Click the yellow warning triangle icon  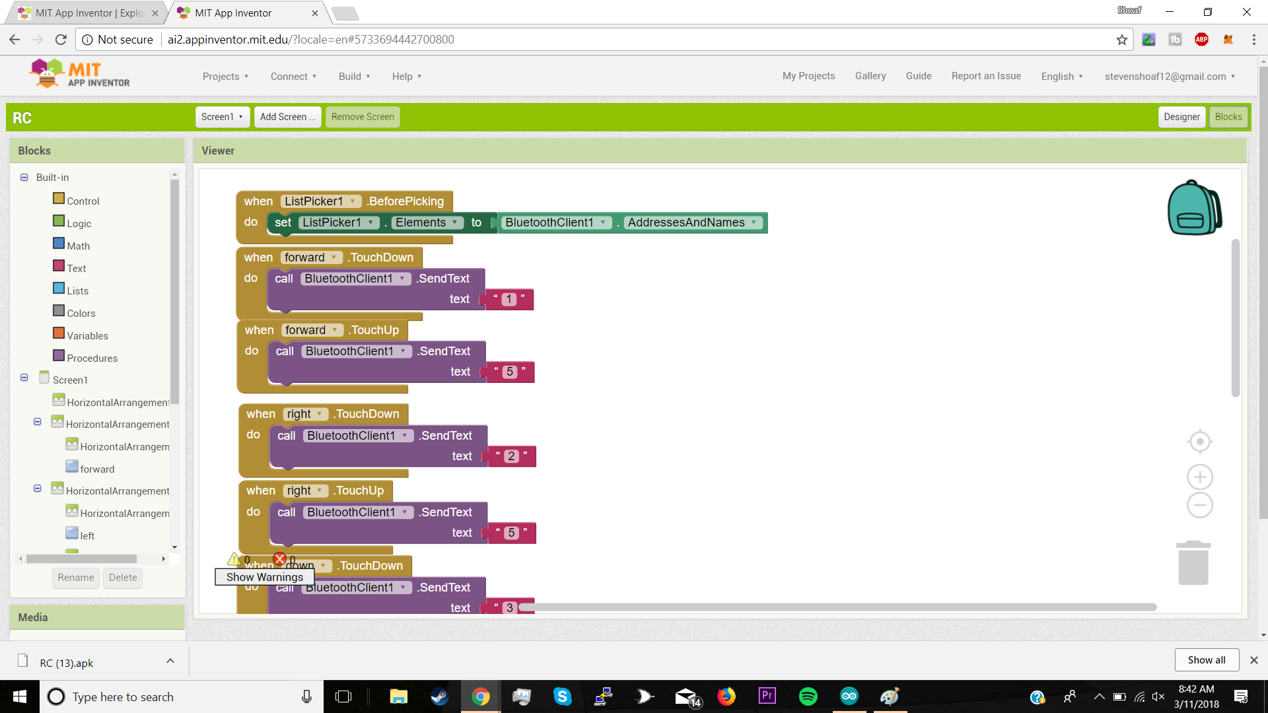234,559
